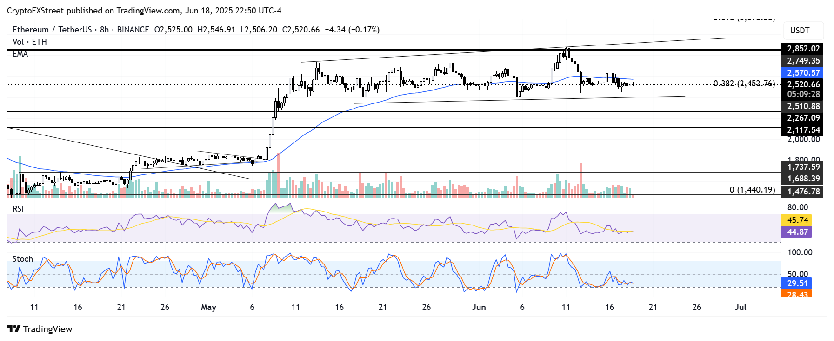Click the current price label 2,520.66
The image size is (834, 341).
pos(803,84)
